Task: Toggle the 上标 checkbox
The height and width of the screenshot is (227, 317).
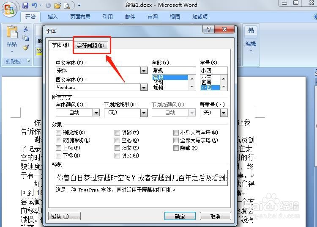Action: (x=58, y=148)
